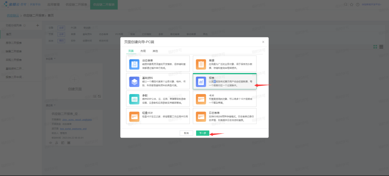Switch to the 布局 tab in wizard
The height and width of the screenshot is (176, 389).
[143, 51]
